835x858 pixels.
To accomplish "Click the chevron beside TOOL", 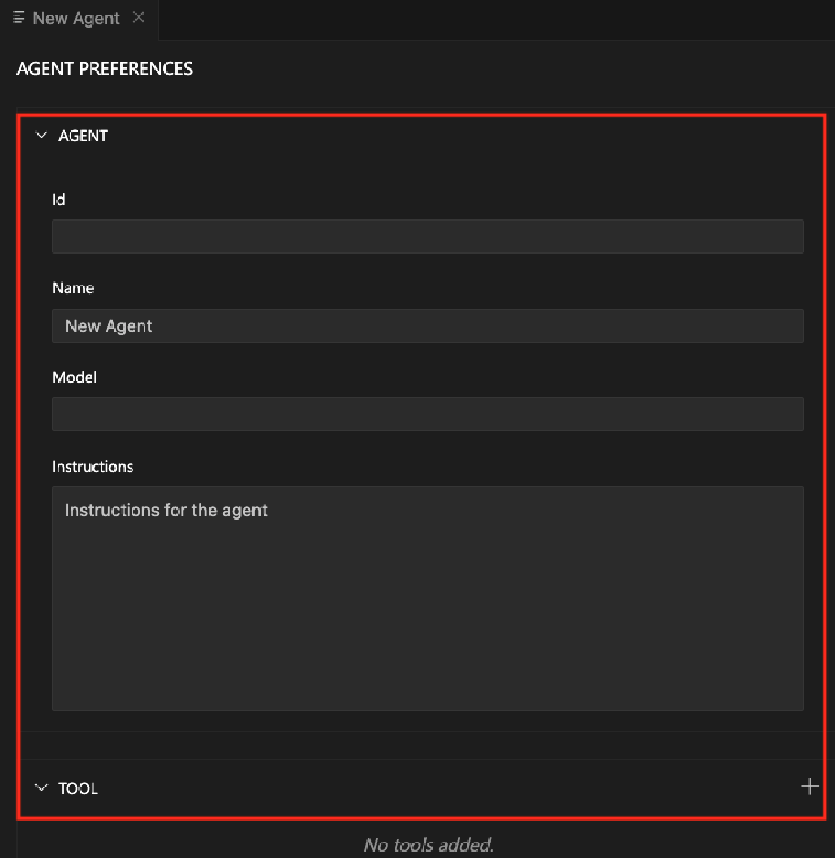I will [40, 787].
